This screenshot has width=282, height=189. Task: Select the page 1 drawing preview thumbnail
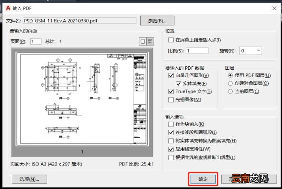[x=82, y=99]
